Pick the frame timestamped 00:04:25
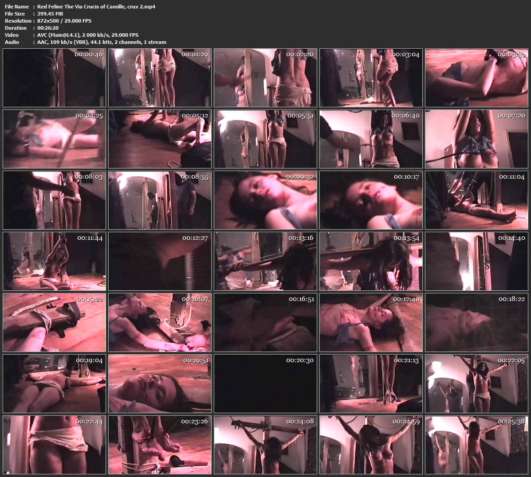Screen dimensions: 531x477 click(54, 139)
